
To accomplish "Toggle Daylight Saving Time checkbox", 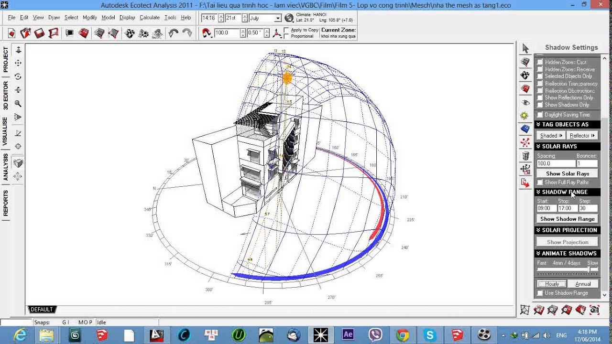I will [540, 115].
